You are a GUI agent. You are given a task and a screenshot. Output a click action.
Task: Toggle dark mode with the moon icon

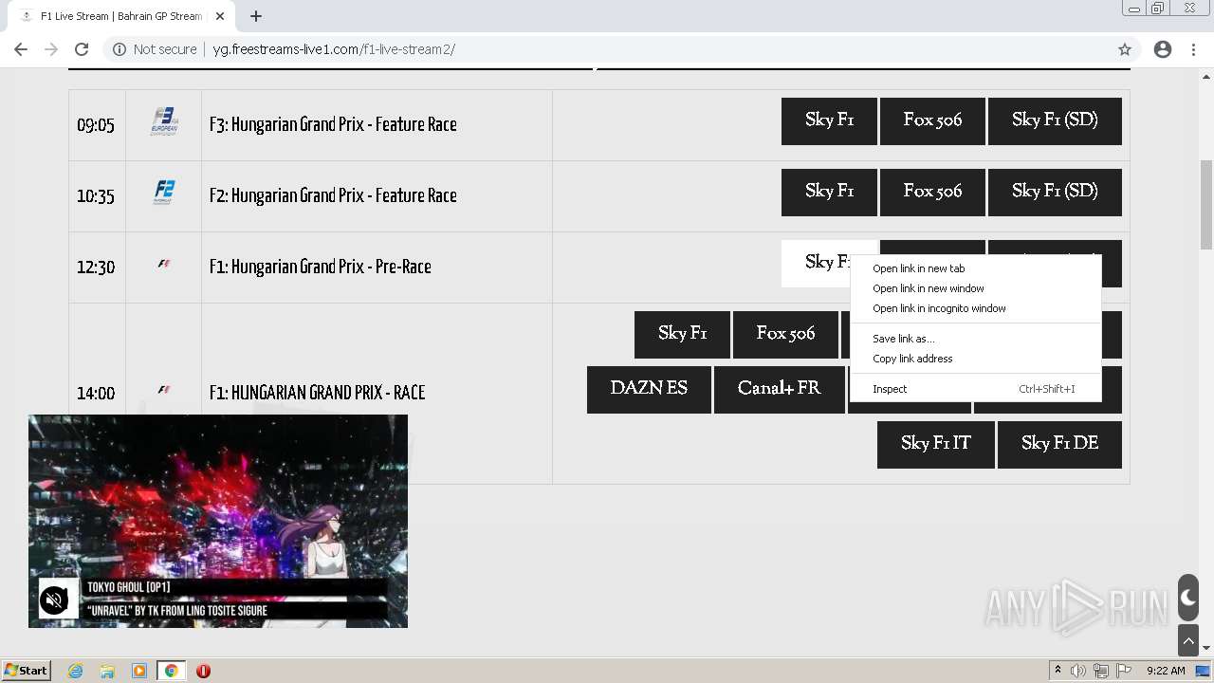click(x=1188, y=598)
